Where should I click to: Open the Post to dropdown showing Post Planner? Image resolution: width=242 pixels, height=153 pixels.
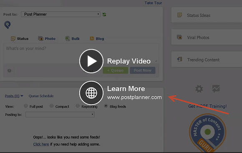pos(60,14)
